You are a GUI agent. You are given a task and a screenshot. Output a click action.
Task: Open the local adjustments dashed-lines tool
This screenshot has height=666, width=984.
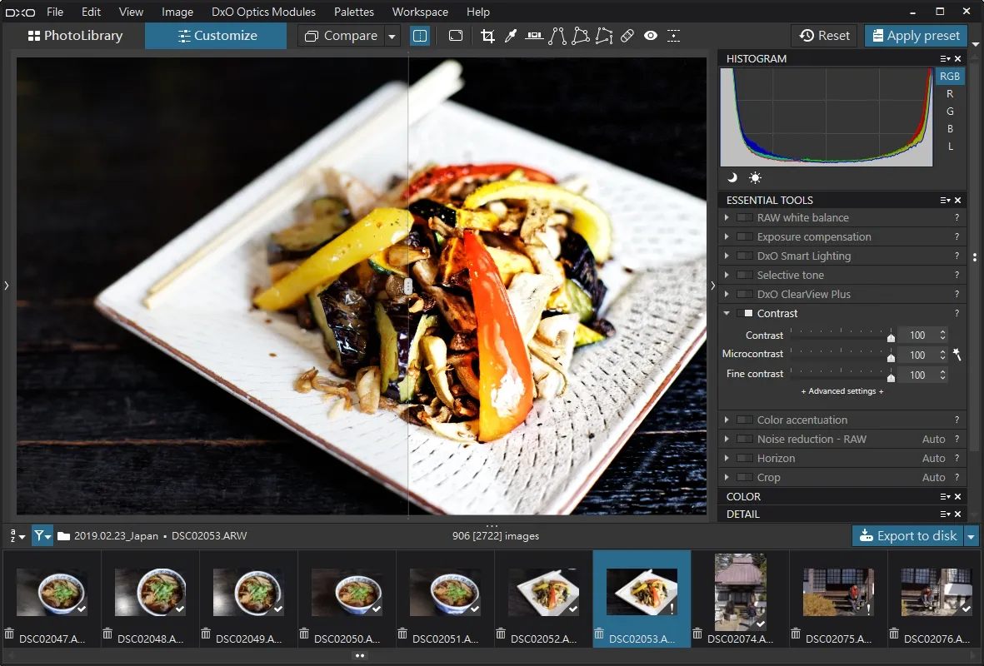pyautogui.click(x=673, y=37)
